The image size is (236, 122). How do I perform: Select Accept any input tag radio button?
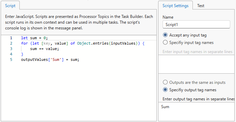165,35
